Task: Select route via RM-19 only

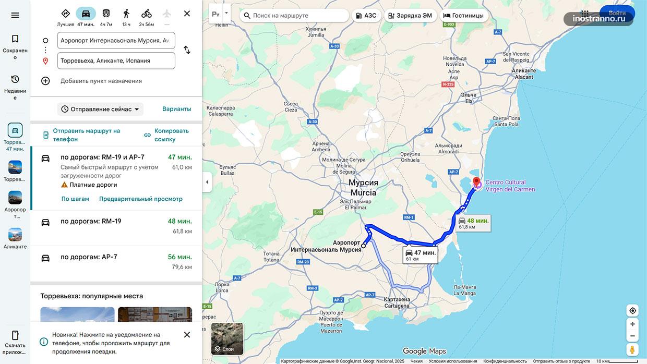Action: coord(116,228)
